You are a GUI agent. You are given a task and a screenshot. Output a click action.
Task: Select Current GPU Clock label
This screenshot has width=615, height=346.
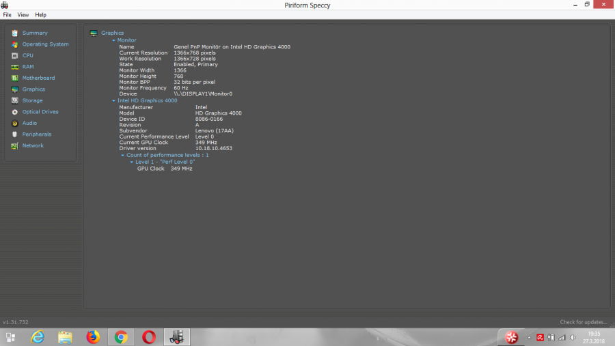coord(143,143)
